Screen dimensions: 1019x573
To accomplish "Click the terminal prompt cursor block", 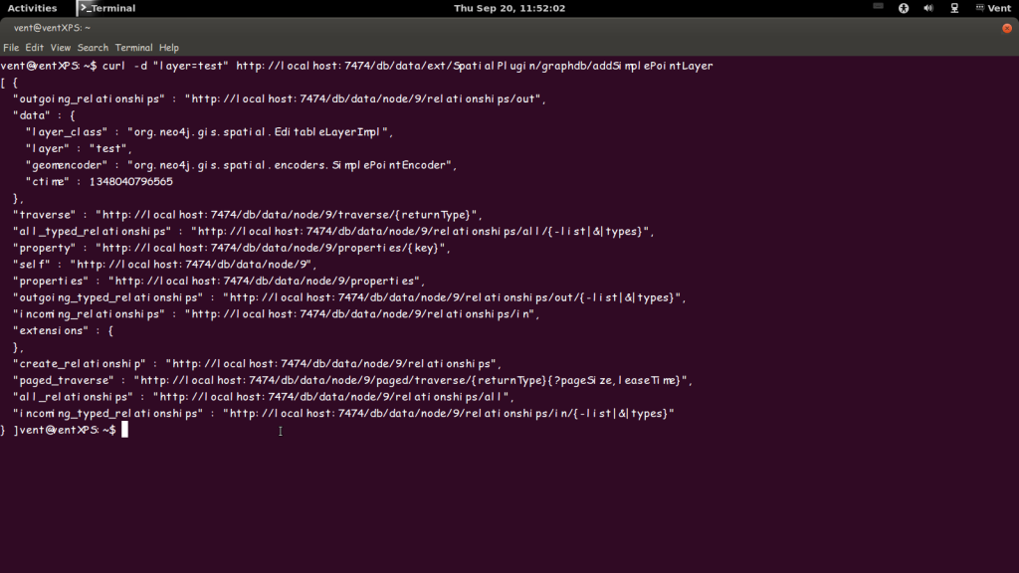I will tap(124, 430).
